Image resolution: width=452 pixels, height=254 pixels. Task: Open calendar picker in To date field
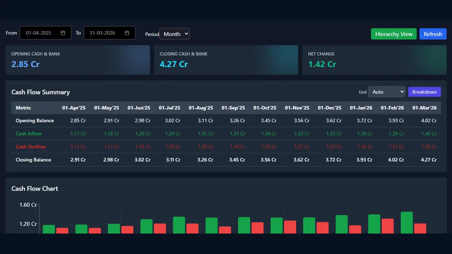pyautogui.click(x=127, y=33)
